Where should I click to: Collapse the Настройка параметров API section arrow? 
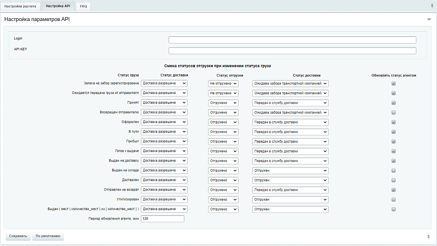tap(429, 20)
